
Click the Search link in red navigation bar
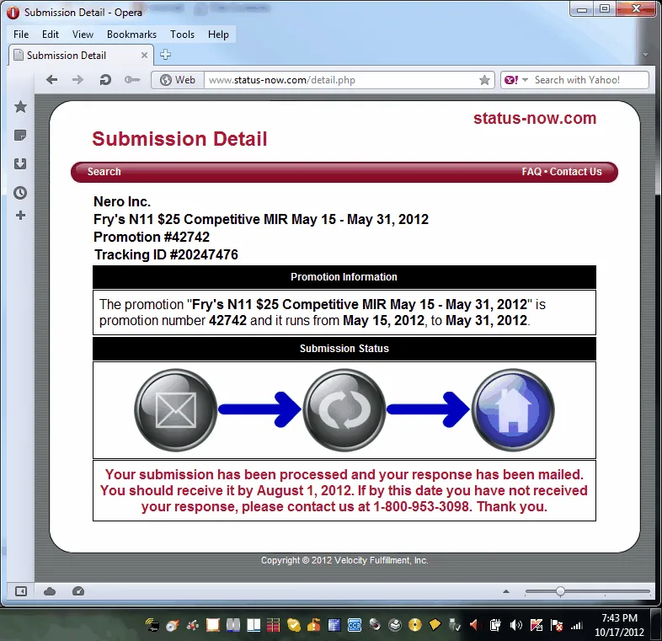[104, 172]
